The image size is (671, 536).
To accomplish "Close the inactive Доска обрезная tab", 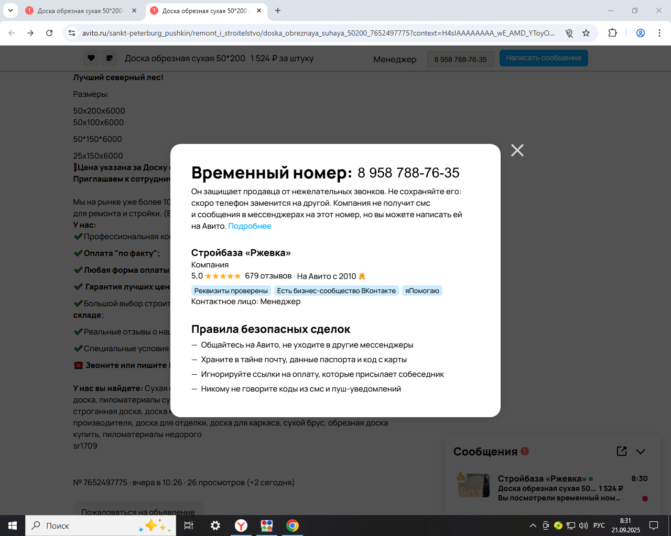I will (x=134, y=10).
